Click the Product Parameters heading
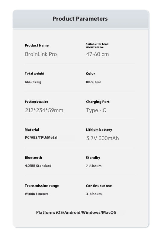The image size is (160, 237). tap(80, 19)
